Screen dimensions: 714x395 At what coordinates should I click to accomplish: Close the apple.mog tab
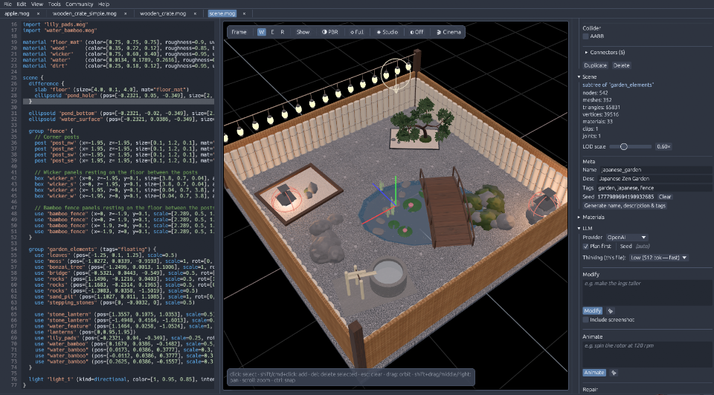pyautogui.click(x=38, y=13)
